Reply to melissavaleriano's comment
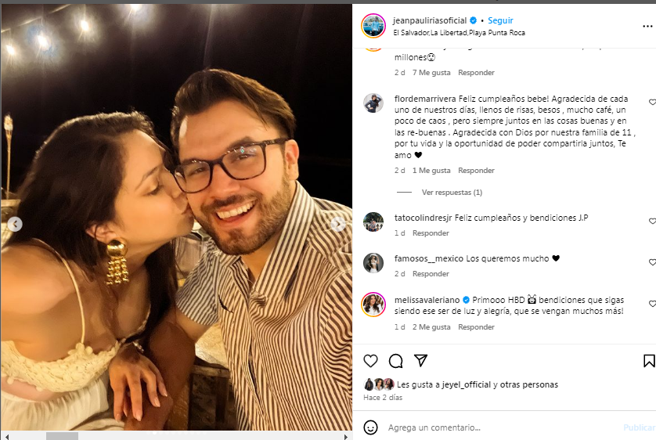Viewport: 656px width, 440px height. point(476,327)
